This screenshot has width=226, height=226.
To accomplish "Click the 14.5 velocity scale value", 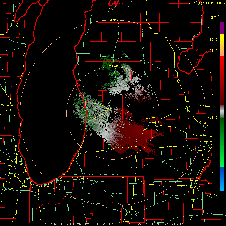I will point(214,95).
